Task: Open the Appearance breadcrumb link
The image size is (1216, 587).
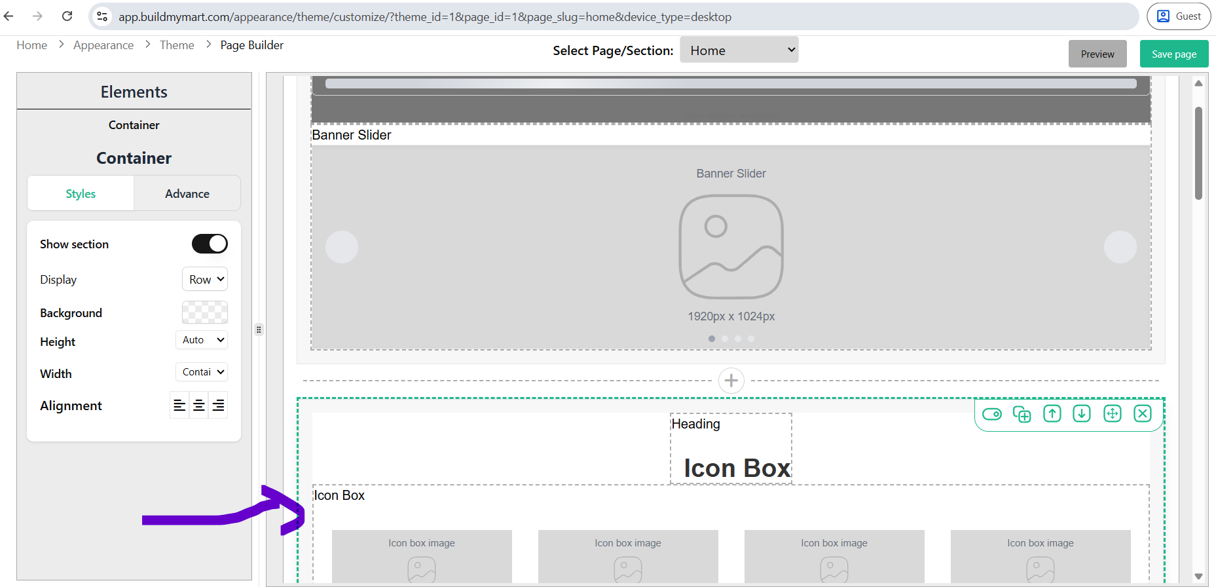Action: pos(103,45)
